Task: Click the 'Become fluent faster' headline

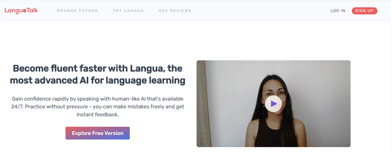Action: pos(98,74)
